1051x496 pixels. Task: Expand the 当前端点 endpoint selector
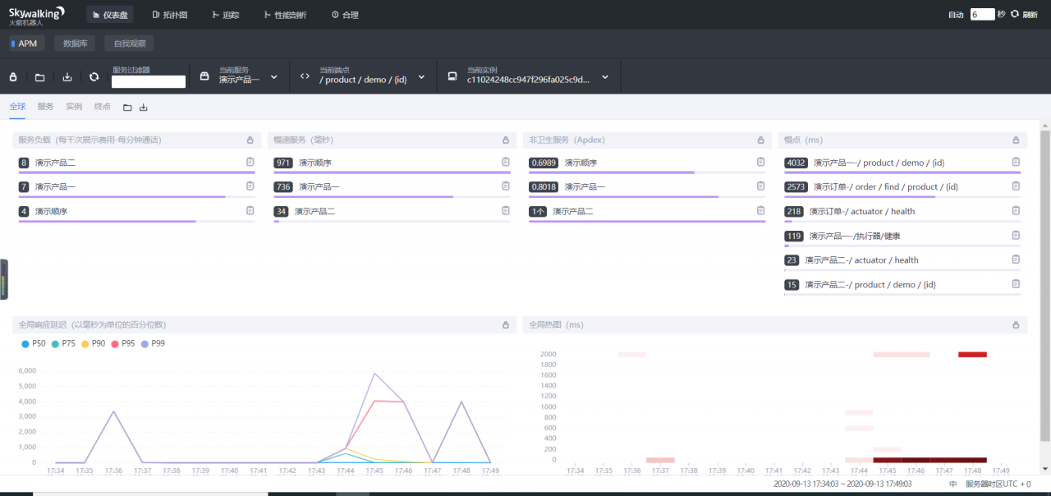[421, 76]
